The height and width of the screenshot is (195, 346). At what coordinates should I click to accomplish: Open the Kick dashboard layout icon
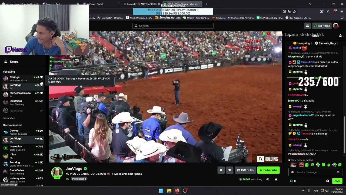pos(308,26)
